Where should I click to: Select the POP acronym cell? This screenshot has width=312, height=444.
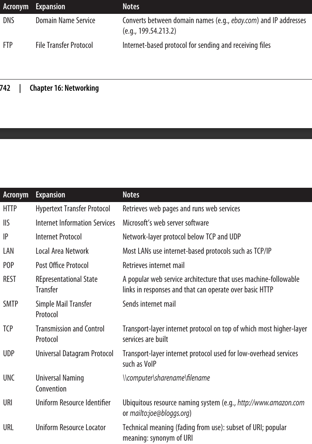point(9,265)
